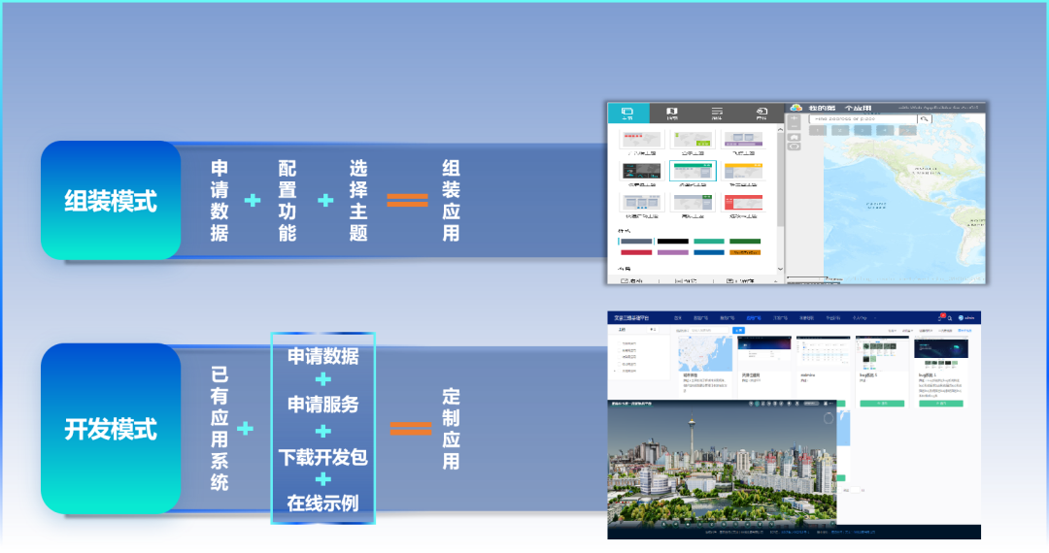Open the widget tab in builder panel
Screen dimensions: 1049x553
[717, 114]
